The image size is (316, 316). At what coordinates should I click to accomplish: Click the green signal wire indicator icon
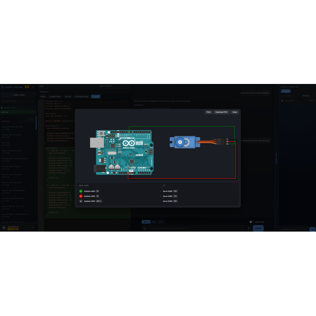click(81, 191)
